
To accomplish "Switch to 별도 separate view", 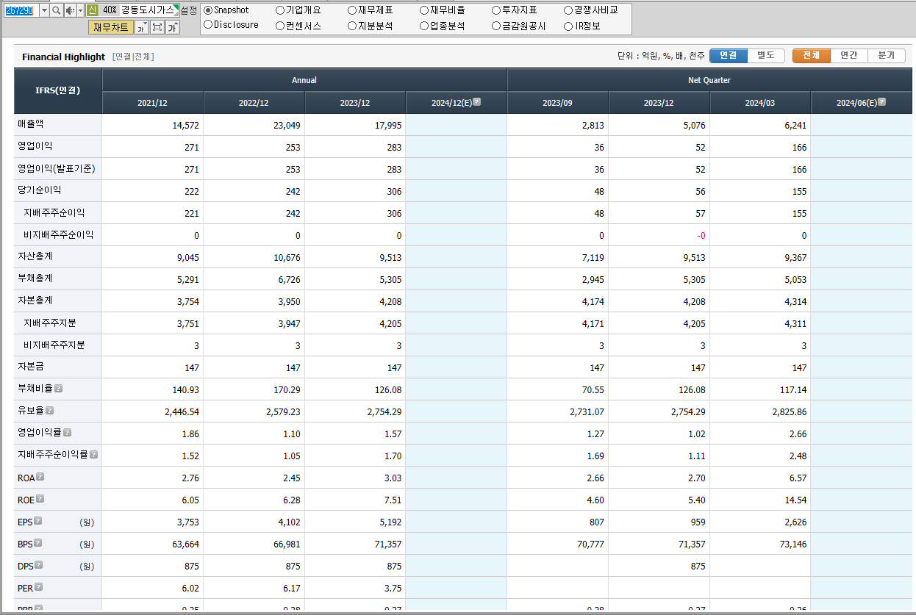I will point(766,55).
